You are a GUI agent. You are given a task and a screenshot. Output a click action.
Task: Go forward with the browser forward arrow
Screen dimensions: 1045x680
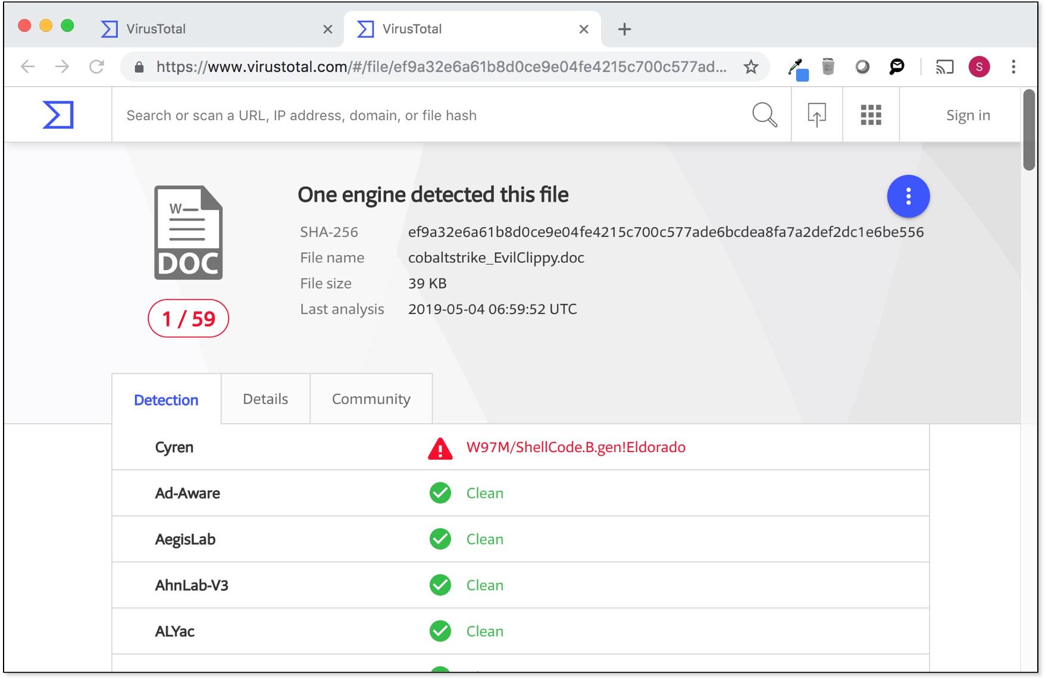pos(62,67)
